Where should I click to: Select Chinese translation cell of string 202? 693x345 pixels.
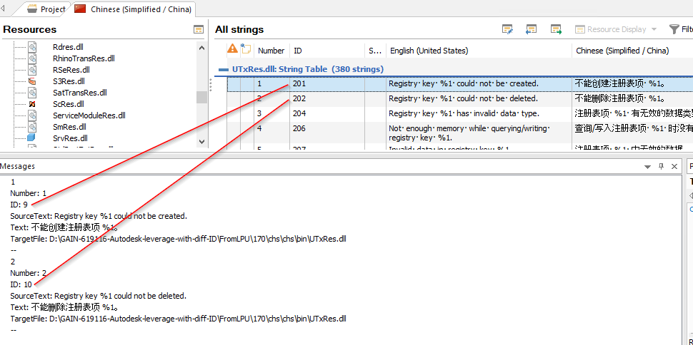[x=632, y=99]
